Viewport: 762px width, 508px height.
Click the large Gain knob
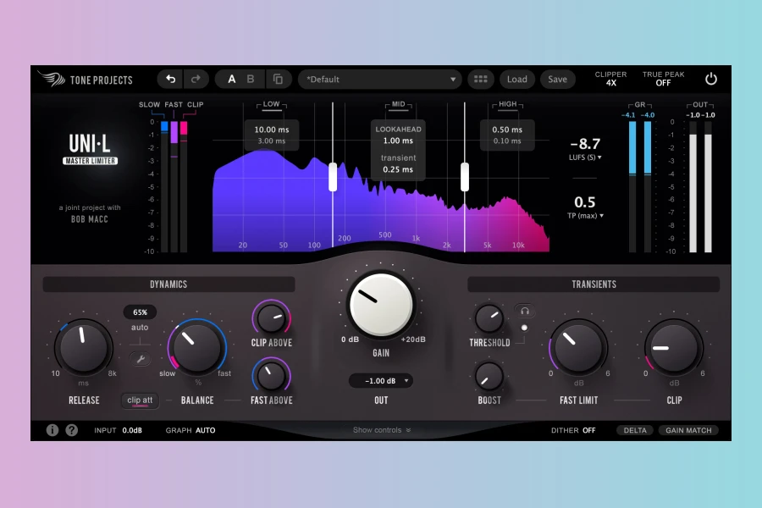[381, 305]
